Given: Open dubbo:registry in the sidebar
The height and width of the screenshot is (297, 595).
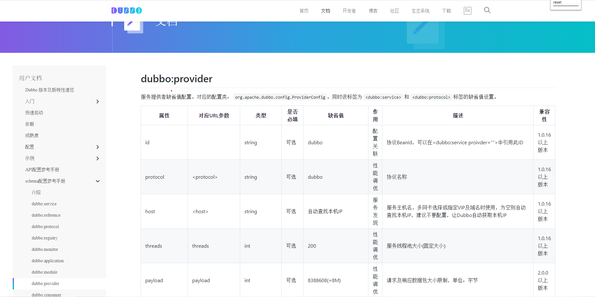Looking at the screenshot, I should tap(45, 238).
